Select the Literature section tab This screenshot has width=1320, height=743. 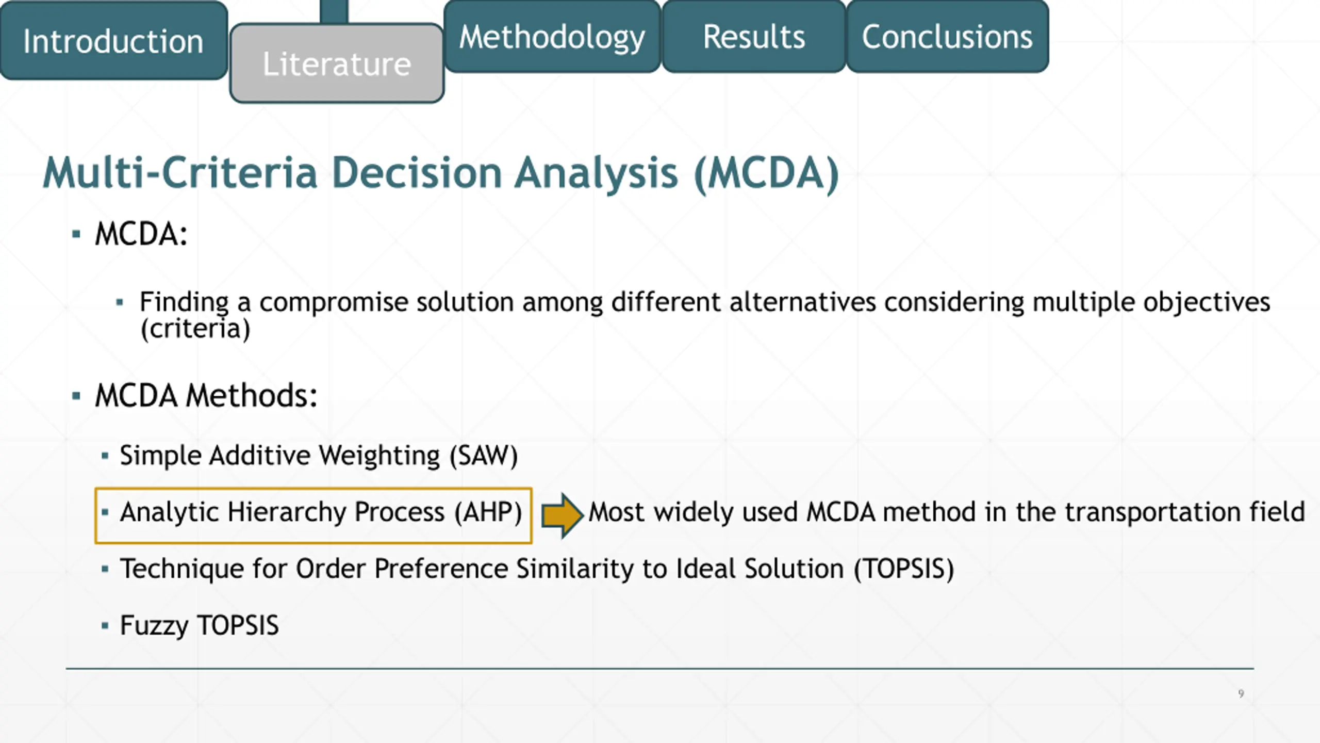(337, 63)
